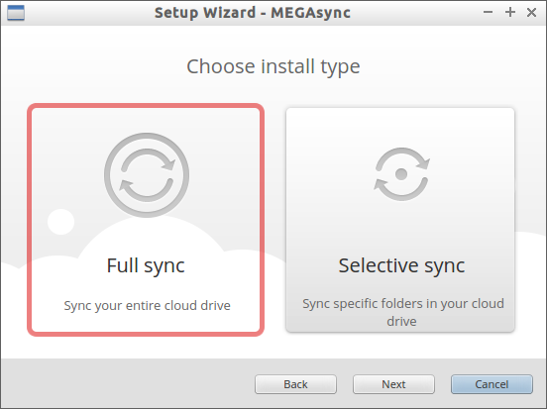Click the Selective sync arrows icon
Viewport: 547px width, 409px height.
[x=401, y=174]
